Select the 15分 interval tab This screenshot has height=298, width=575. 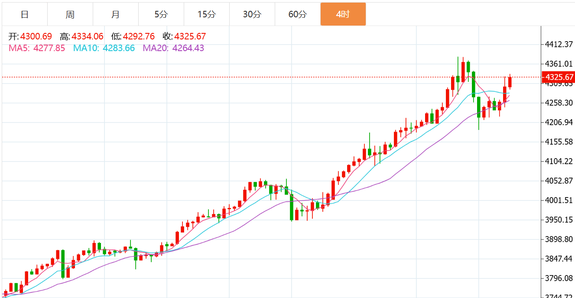pyautogui.click(x=207, y=14)
